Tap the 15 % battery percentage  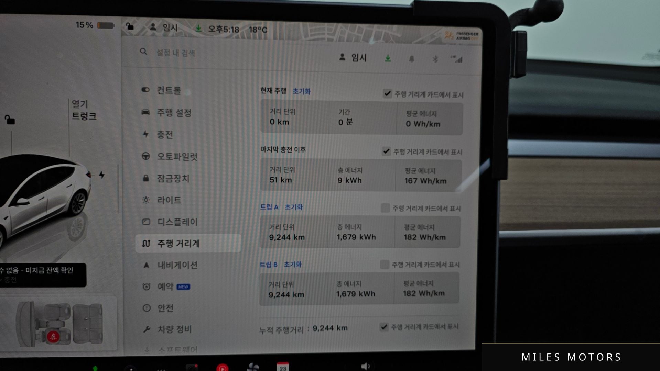point(84,25)
